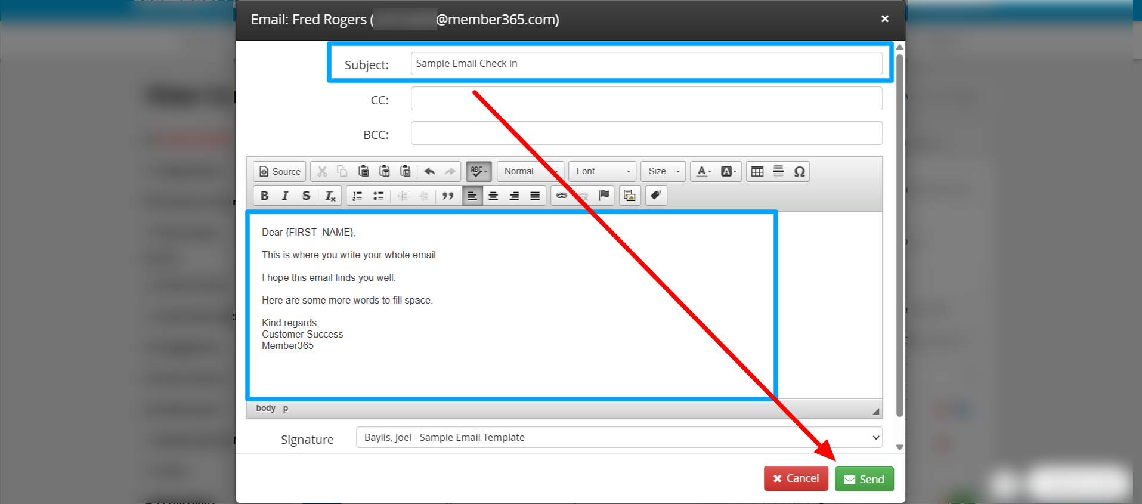Open the text color picker
Image resolution: width=1142 pixels, height=504 pixels.
(x=704, y=171)
